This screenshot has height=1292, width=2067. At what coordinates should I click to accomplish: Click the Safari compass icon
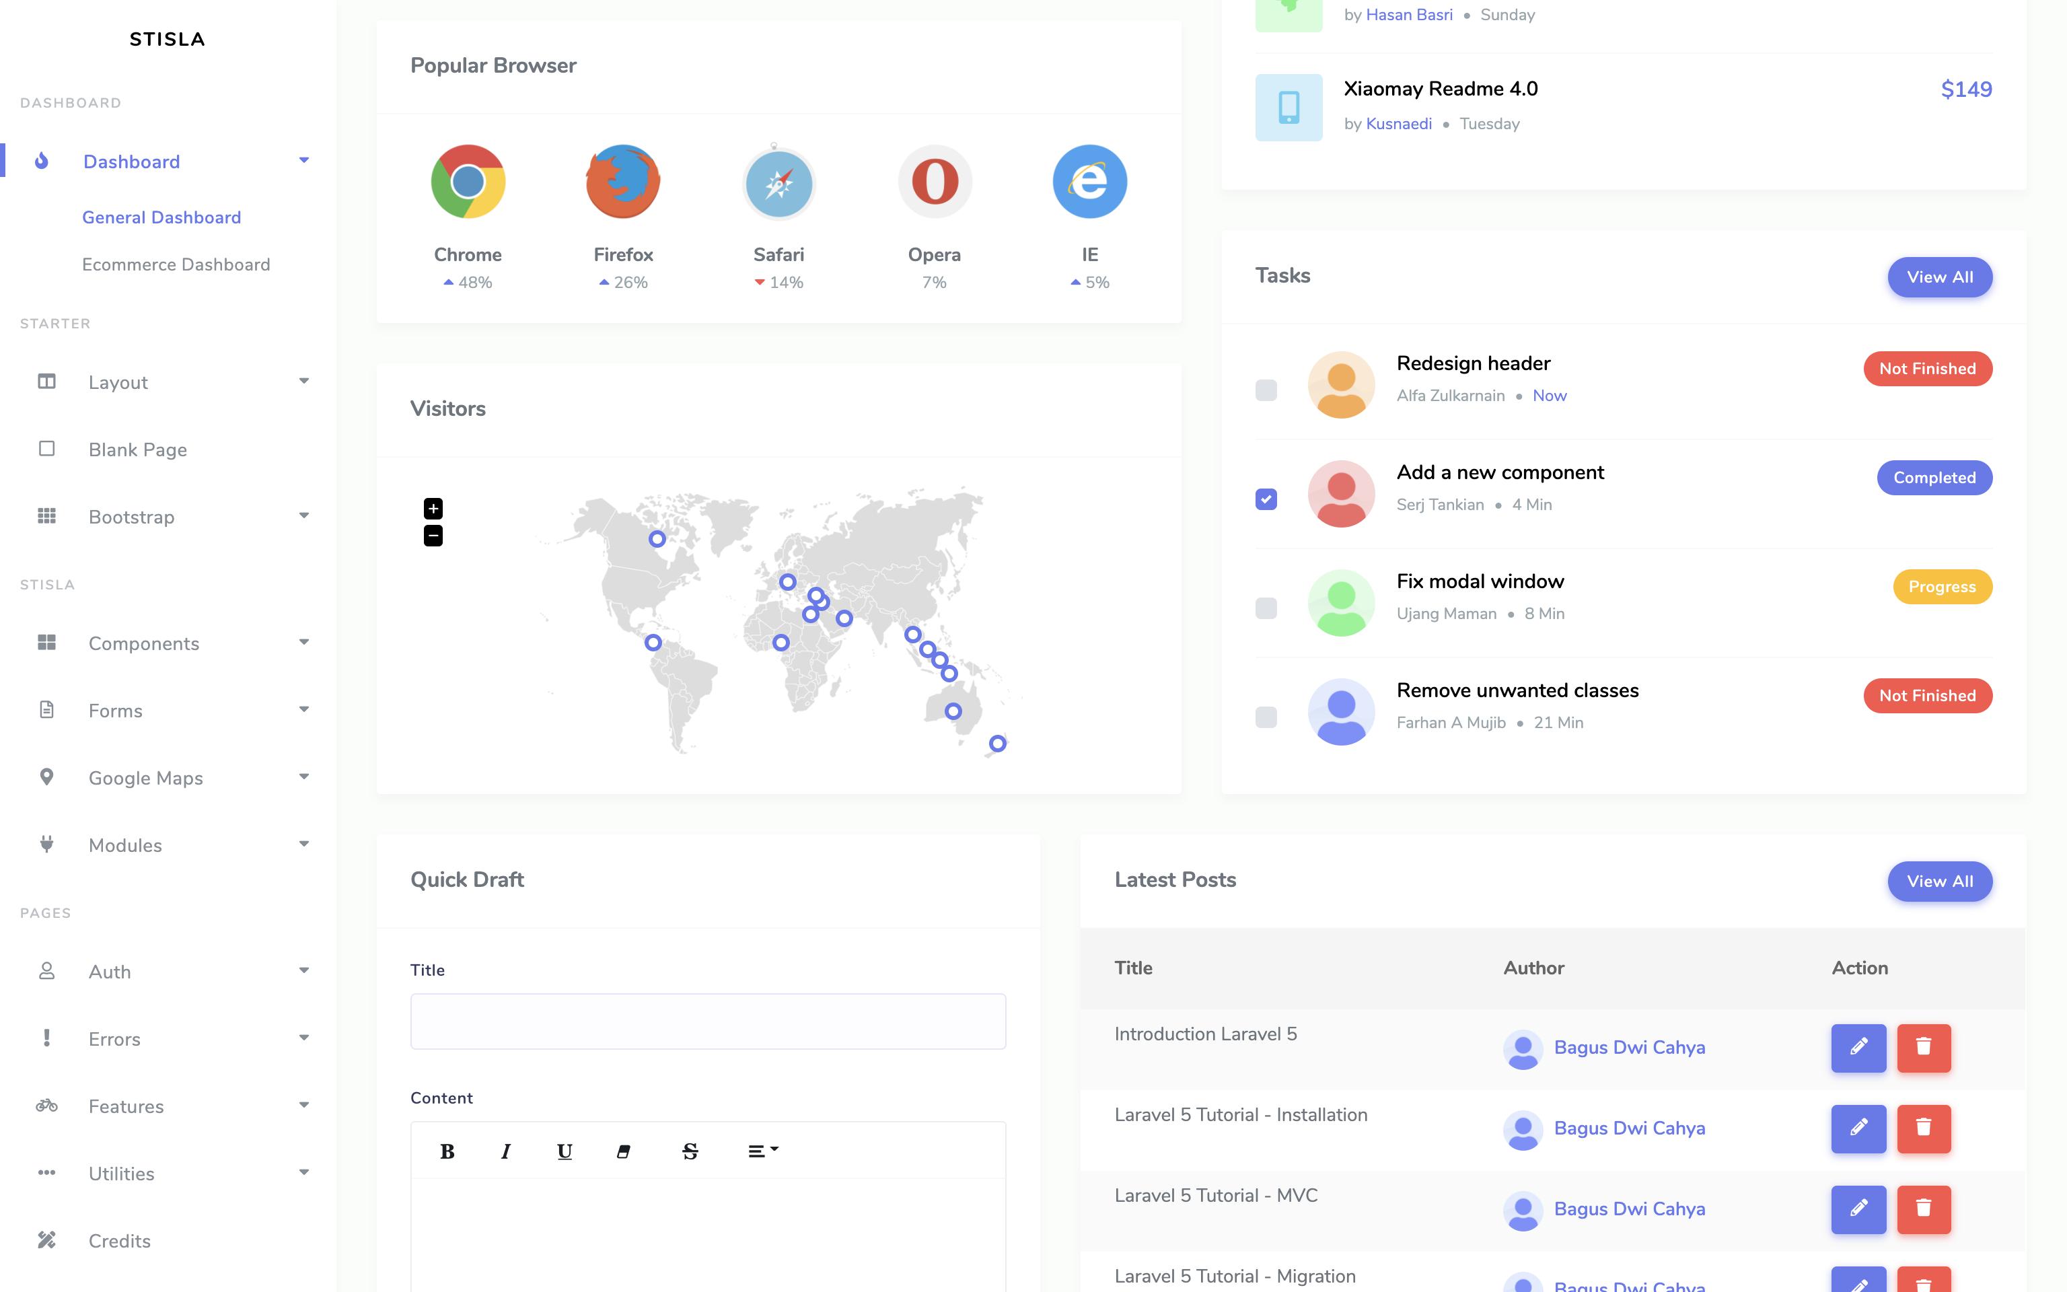click(778, 181)
